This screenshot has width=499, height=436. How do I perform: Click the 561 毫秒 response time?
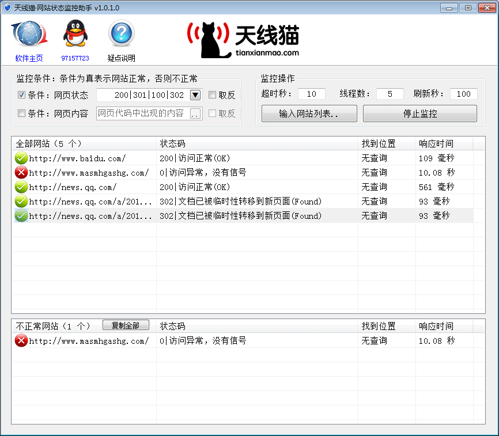coord(436,187)
